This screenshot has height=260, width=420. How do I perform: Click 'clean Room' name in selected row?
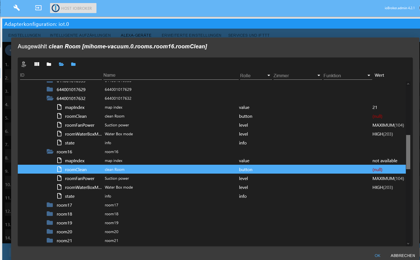click(x=115, y=169)
